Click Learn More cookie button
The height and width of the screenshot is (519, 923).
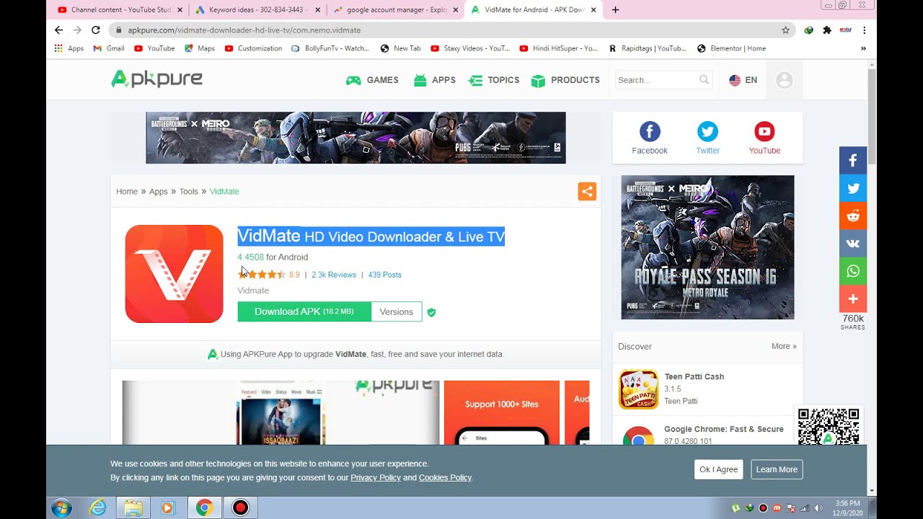pyautogui.click(x=777, y=469)
